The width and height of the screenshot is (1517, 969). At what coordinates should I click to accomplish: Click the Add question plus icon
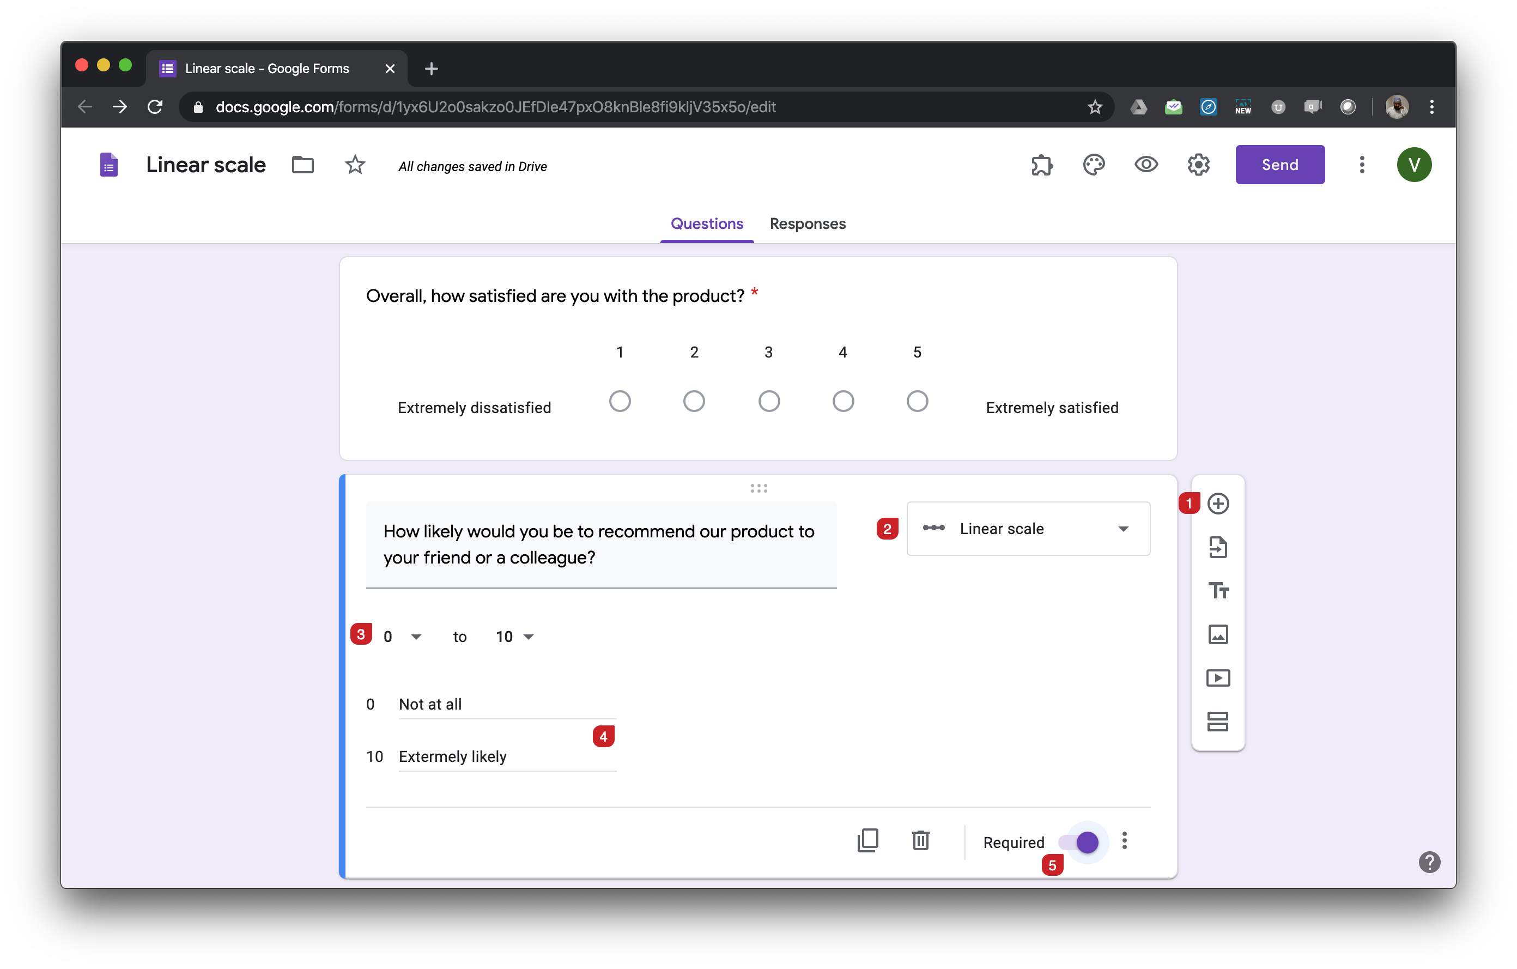click(x=1218, y=504)
